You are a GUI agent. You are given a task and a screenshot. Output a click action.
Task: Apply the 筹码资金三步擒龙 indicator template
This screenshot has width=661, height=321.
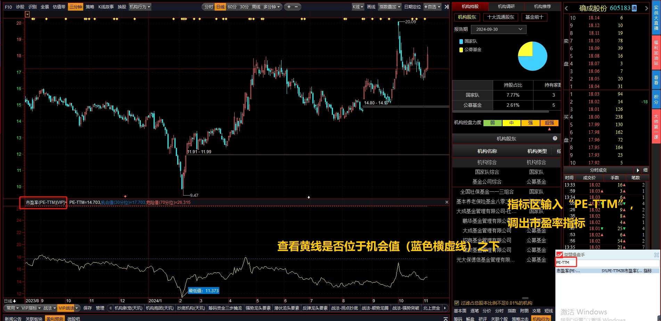[x=225, y=308]
